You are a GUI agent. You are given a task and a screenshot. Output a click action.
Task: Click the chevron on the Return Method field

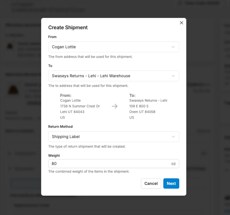coord(173,137)
